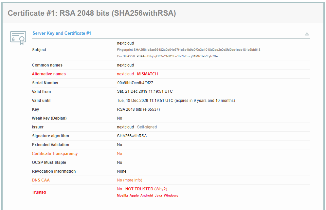Click the Subject row label
The image size is (326, 210).
39,50
